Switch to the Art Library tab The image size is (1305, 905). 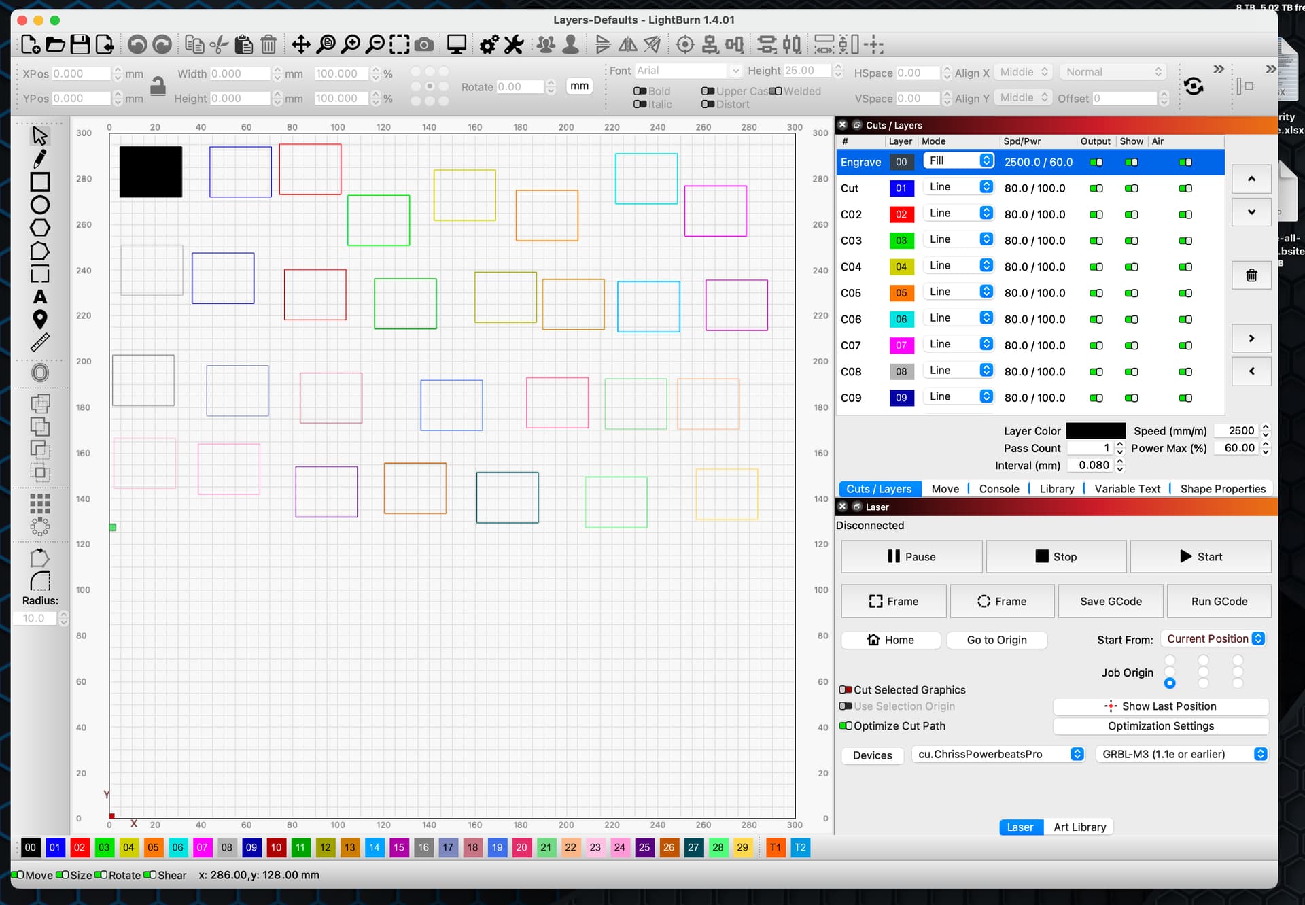point(1079,827)
